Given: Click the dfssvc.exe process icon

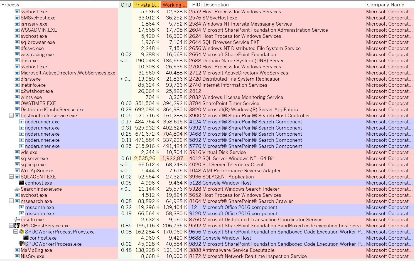Looking at the screenshot, I should coord(17,48).
